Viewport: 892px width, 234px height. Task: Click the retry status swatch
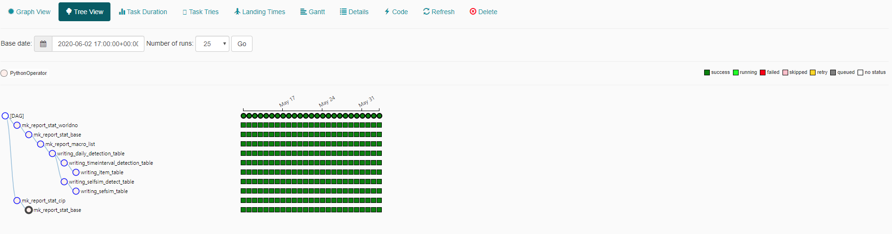(x=813, y=73)
